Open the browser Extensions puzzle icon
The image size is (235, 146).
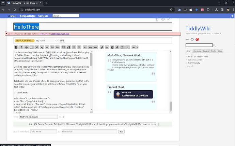click(x=208, y=10)
